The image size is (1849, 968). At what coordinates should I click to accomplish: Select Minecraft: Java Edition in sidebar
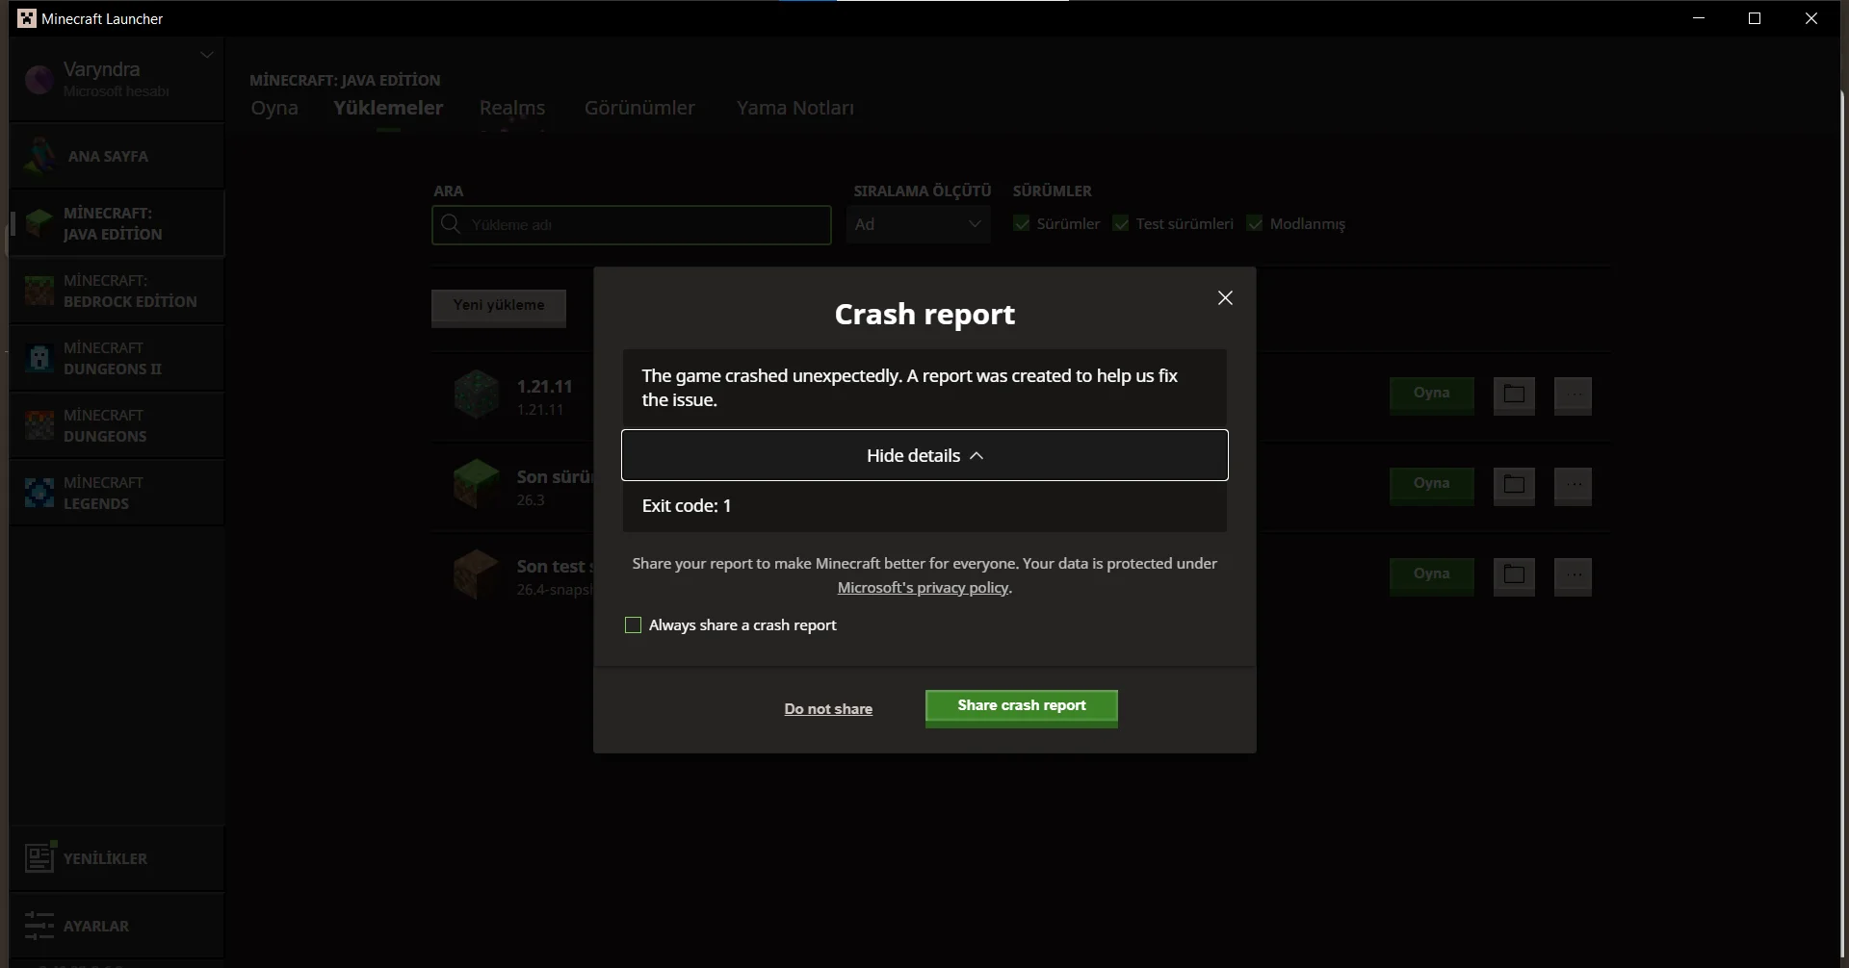117,223
